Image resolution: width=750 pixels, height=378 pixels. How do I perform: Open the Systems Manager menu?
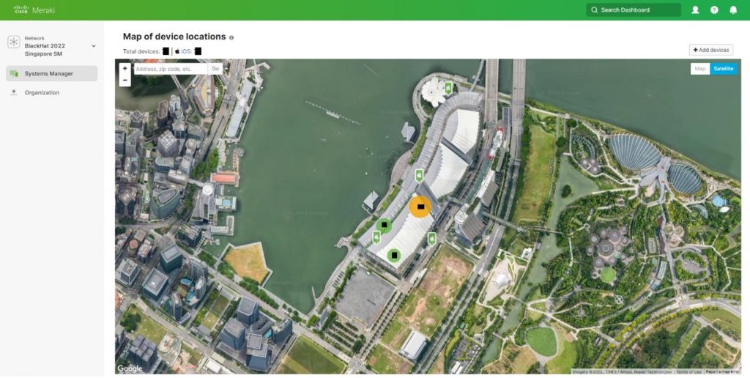coord(51,73)
